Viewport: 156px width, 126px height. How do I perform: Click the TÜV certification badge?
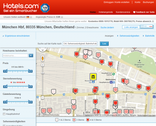pos(45,8)
